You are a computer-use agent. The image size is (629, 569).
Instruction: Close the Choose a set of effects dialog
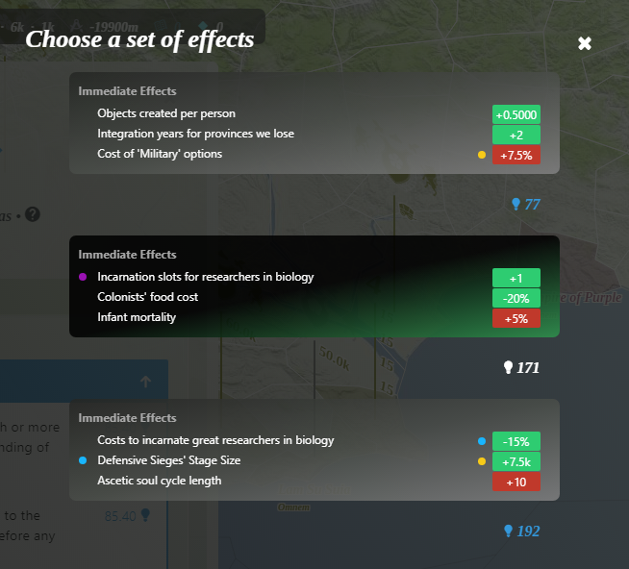tap(585, 43)
